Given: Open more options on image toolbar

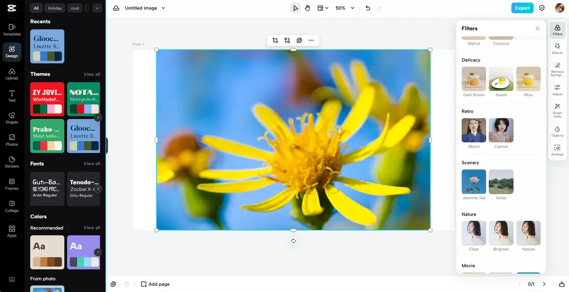Looking at the screenshot, I should point(311,41).
